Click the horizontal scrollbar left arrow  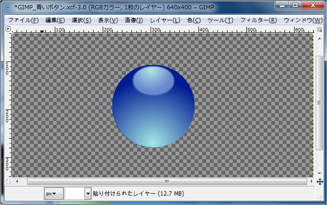17,181
